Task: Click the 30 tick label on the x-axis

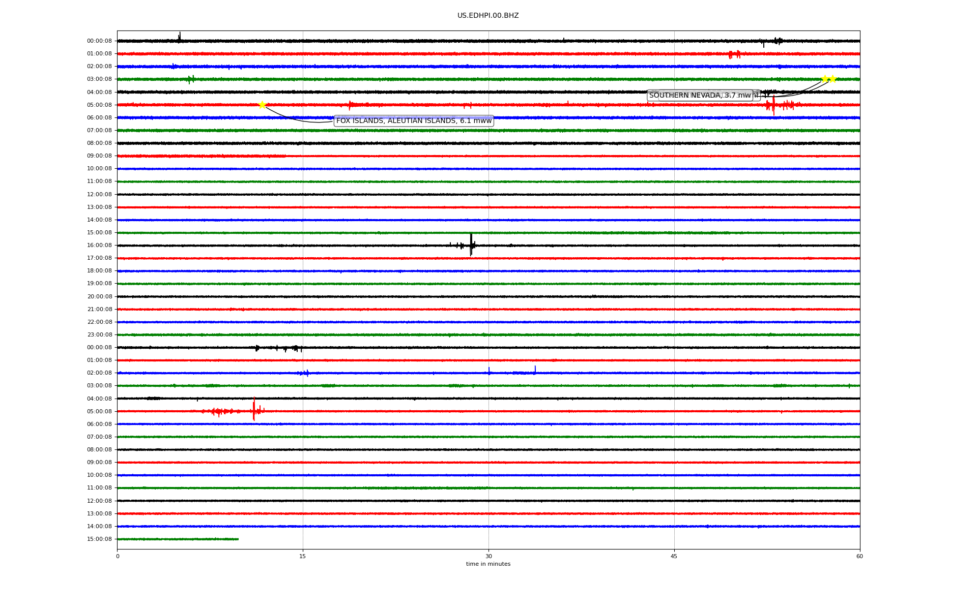Action: click(489, 556)
